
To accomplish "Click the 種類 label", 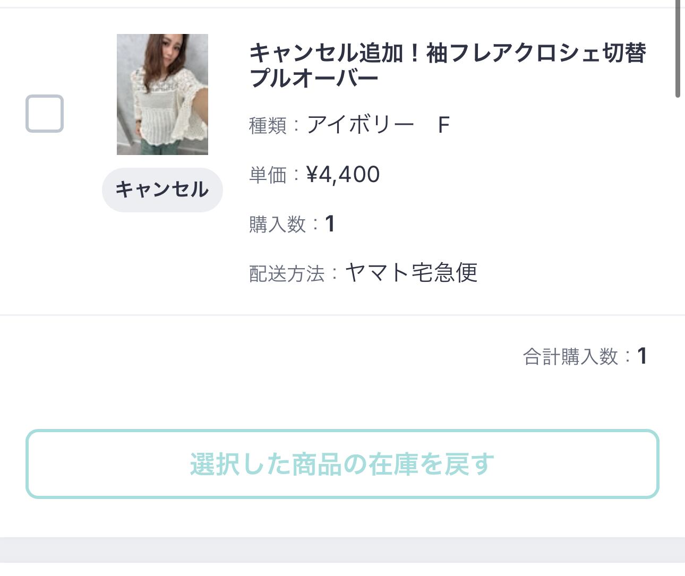I will pyautogui.click(x=268, y=126).
